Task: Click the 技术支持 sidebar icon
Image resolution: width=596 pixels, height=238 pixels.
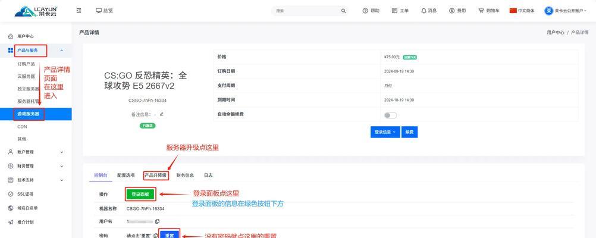Action: coord(11,180)
